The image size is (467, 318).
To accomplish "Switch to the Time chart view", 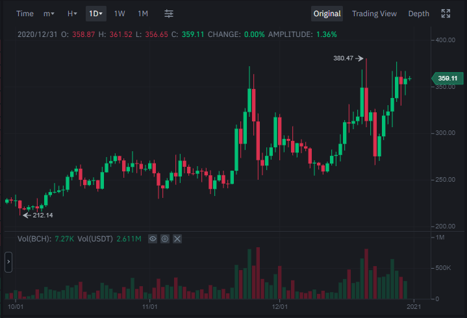I will coord(25,14).
